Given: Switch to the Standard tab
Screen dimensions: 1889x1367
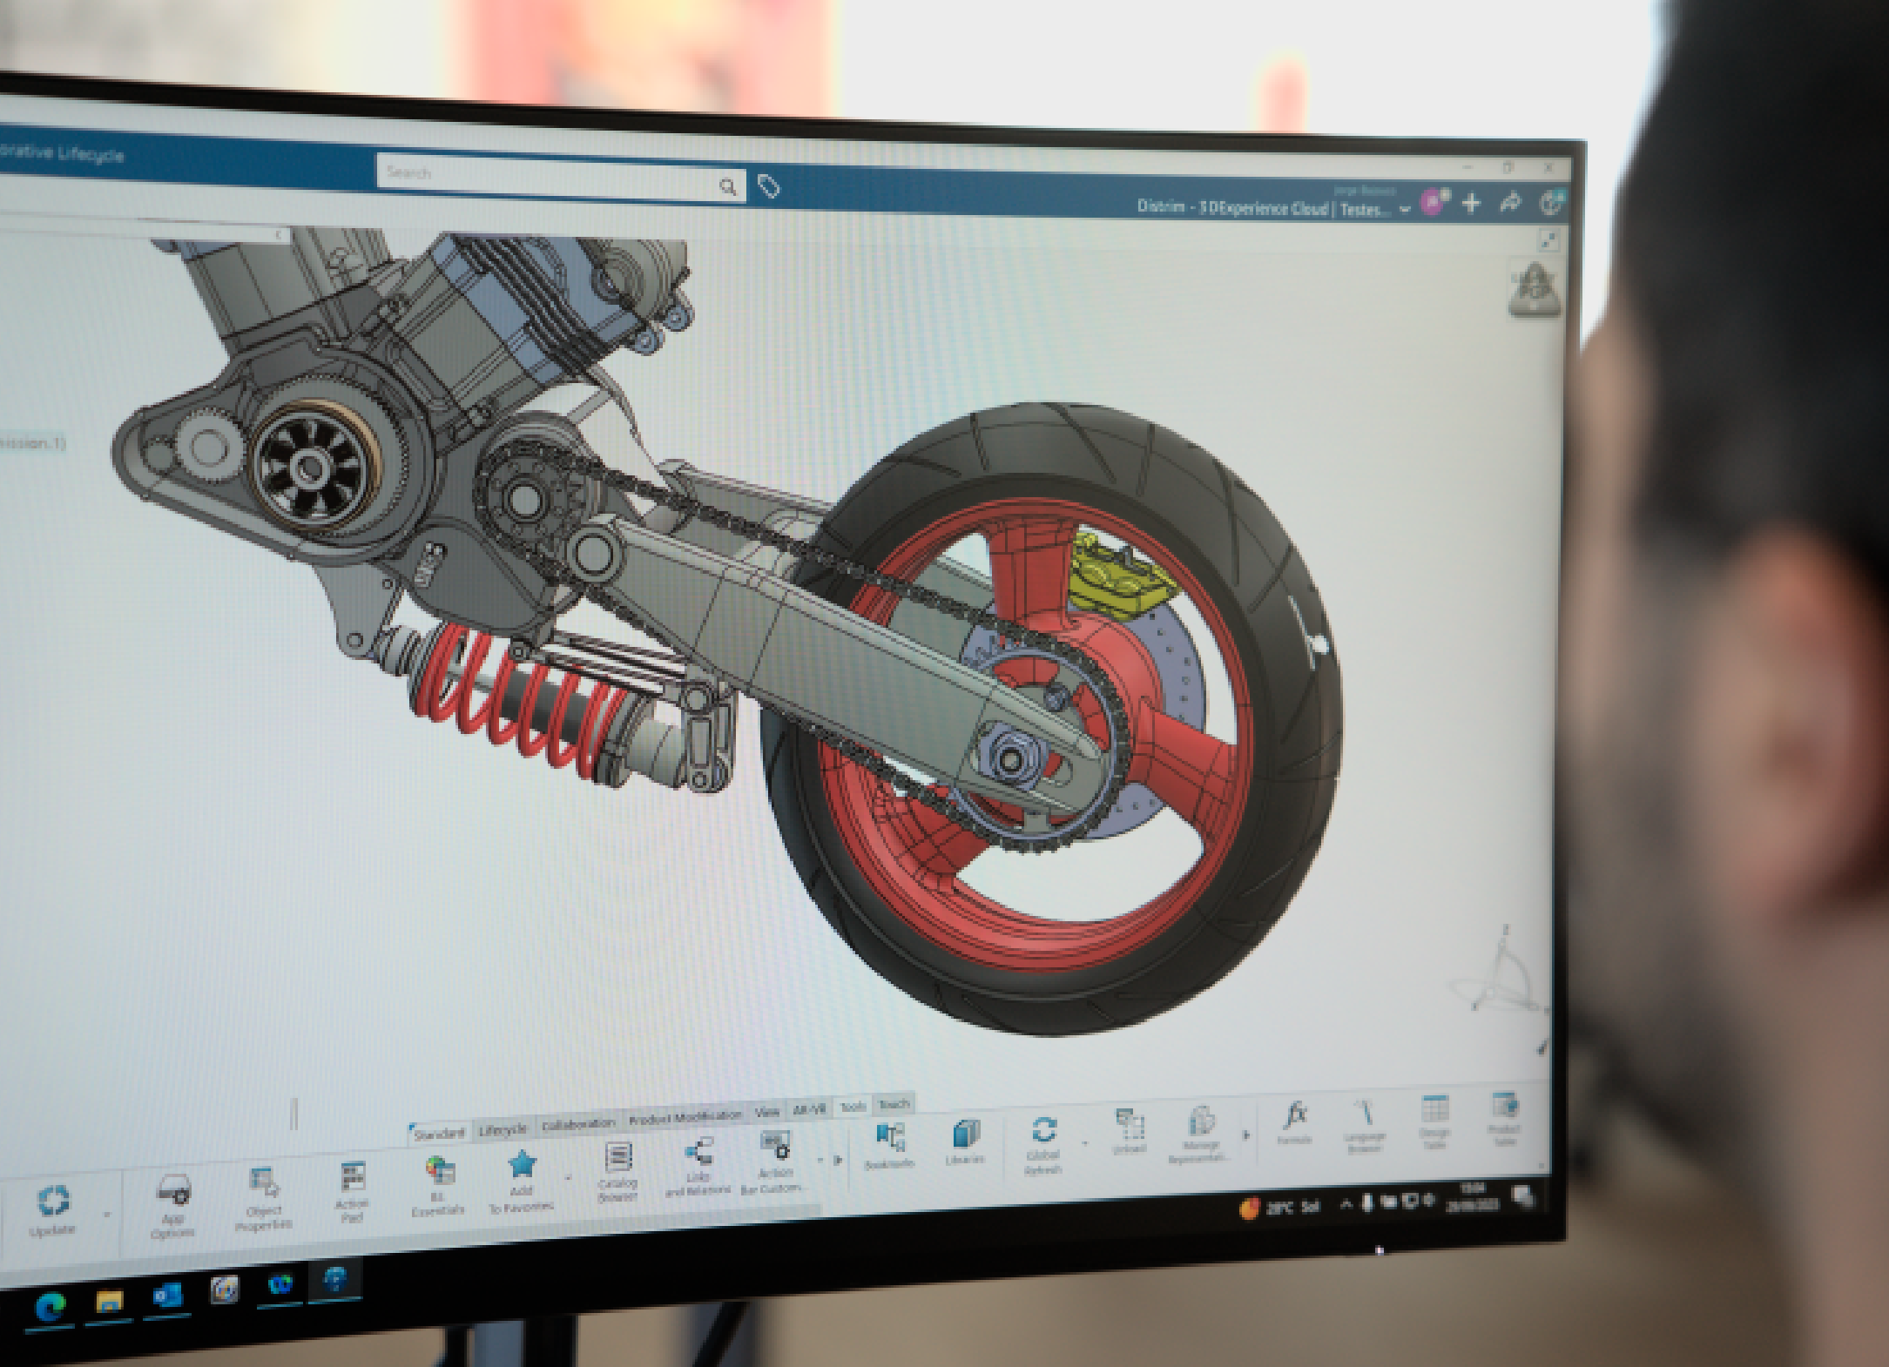Looking at the screenshot, I should pos(440,1133).
